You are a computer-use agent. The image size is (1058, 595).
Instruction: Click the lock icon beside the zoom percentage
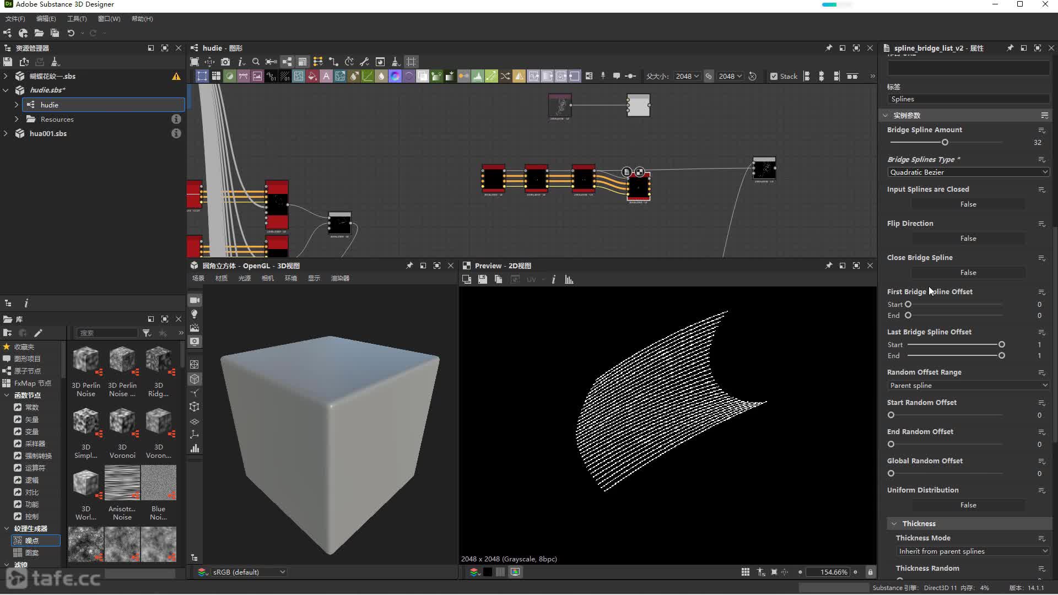click(870, 572)
